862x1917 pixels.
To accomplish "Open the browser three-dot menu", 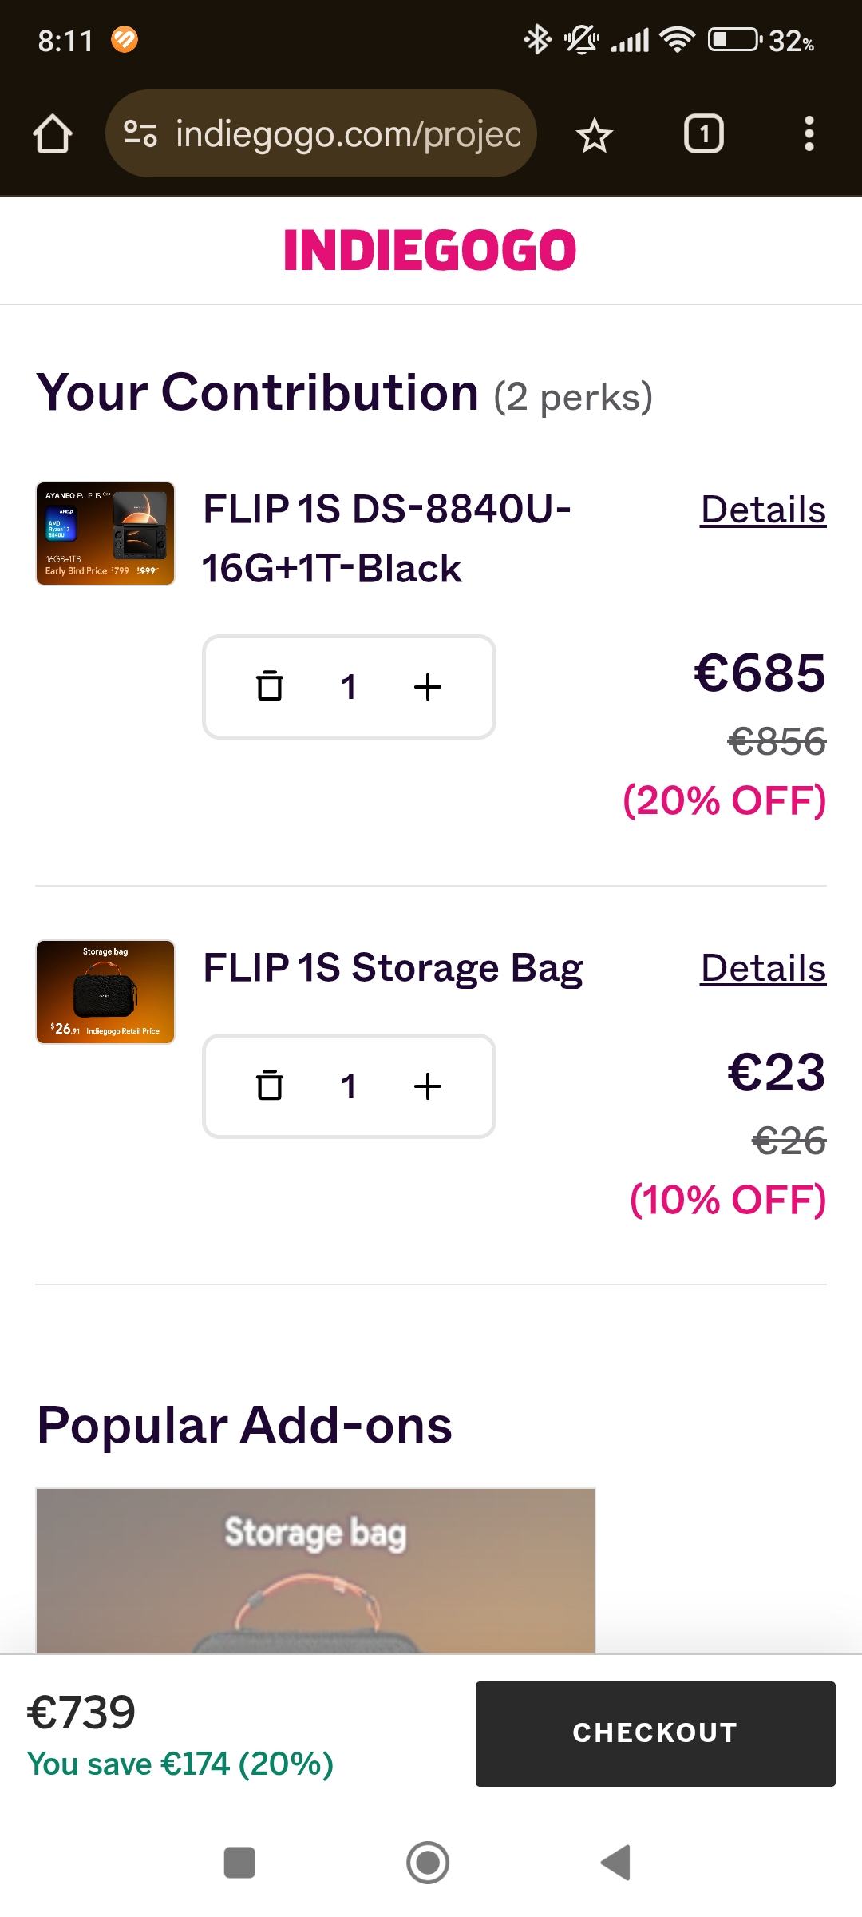I will pyautogui.click(x=809, y=134).
